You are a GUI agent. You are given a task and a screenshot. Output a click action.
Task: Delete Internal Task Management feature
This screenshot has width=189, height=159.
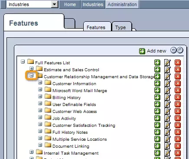(178, 153)
